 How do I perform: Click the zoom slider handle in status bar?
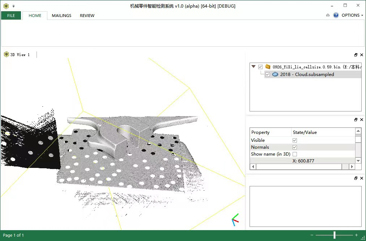pos(335,235)
